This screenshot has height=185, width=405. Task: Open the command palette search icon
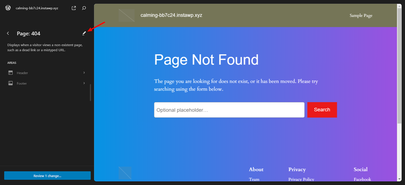click(x=84, y=8)
